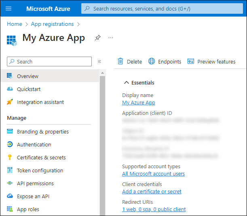Click the Certificates & secrets key icon

[10, 157]
